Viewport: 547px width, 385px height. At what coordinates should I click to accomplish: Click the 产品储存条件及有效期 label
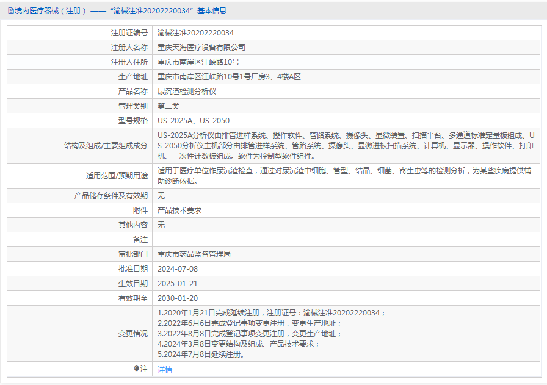click(111, 196)
